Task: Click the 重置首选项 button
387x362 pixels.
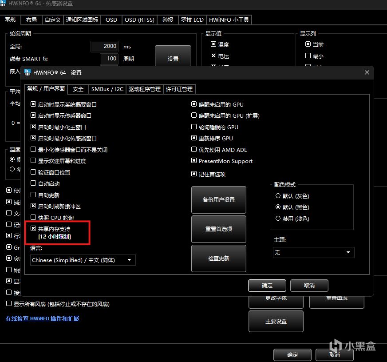Action: [x=219, y=229]
